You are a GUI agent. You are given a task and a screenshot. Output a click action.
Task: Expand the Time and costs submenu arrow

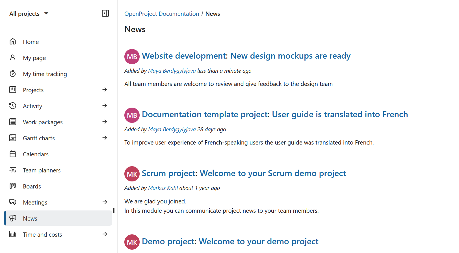point(105,234)
